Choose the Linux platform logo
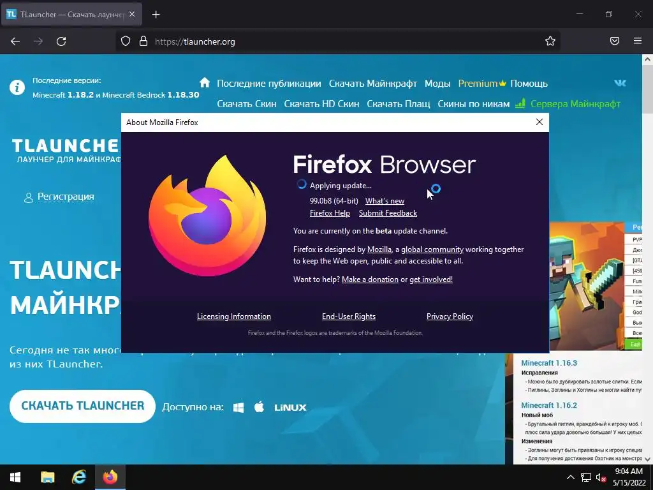 [290, 408]
